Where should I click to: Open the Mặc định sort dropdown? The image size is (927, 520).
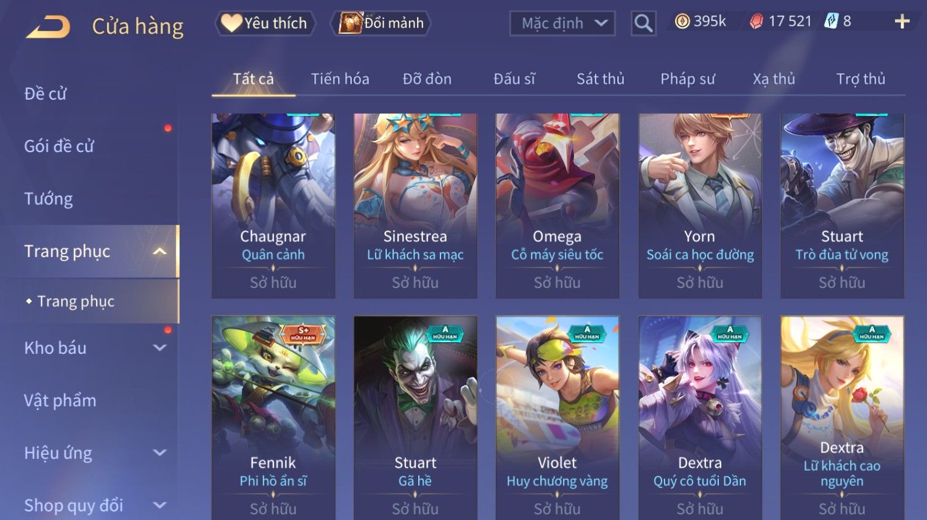pyautogui.click(x=562, y=23)
